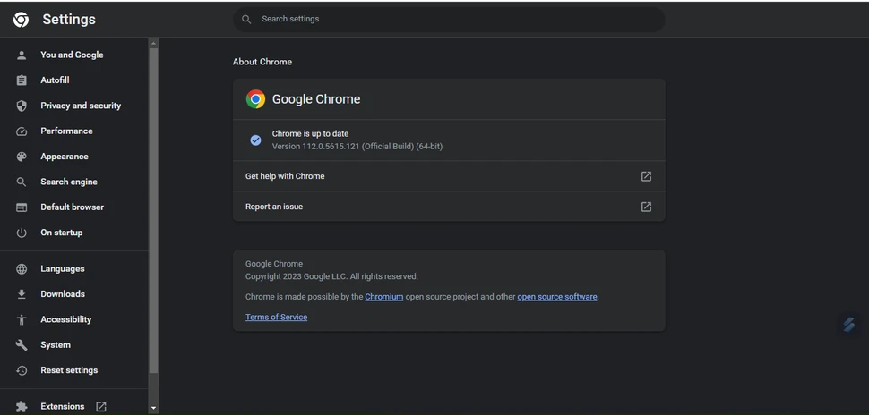
Task: Click the Settings page title
Action: [x=69, y=20]
